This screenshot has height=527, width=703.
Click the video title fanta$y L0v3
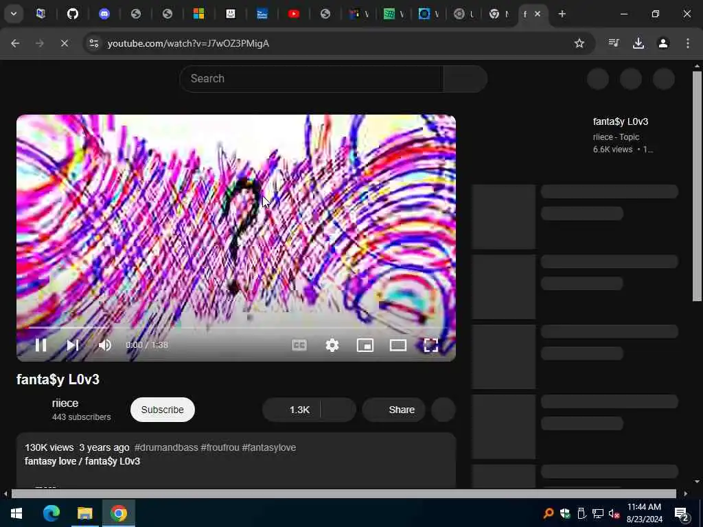(58, 379)
